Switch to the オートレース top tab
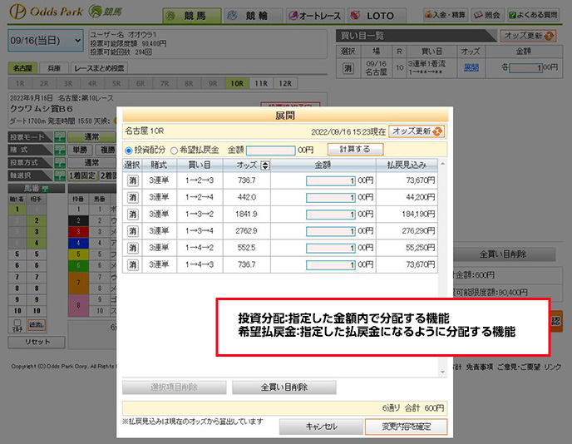The width and height of the screenshot is (572, 444). coord(315,16)
